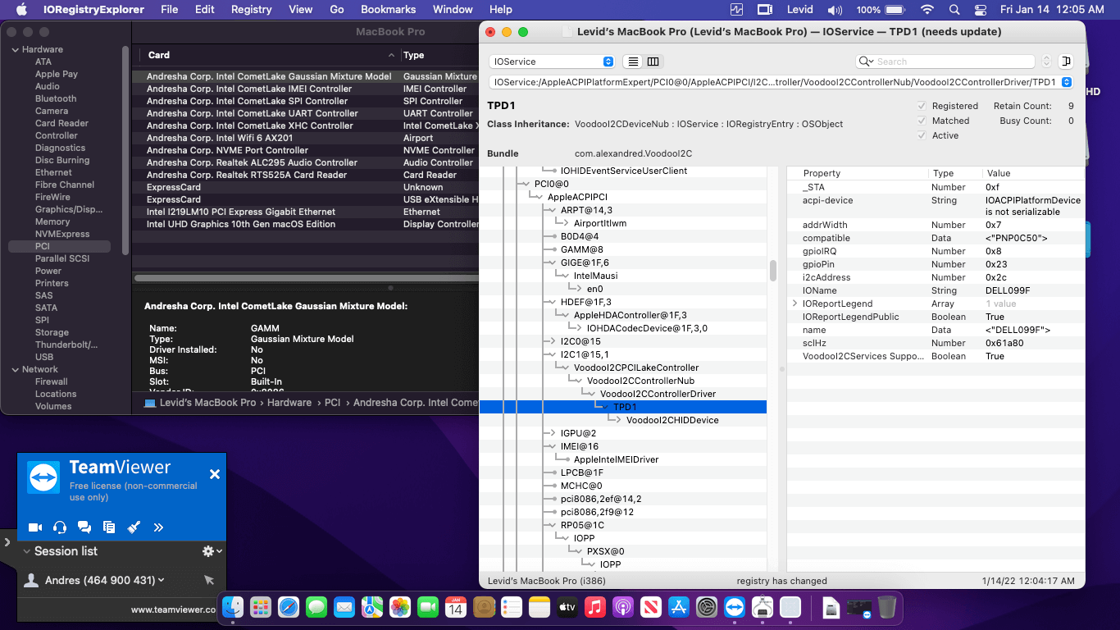Viewport: 1120px width, 630px height.
Task: Open the View menu
Action: (301, 10)
